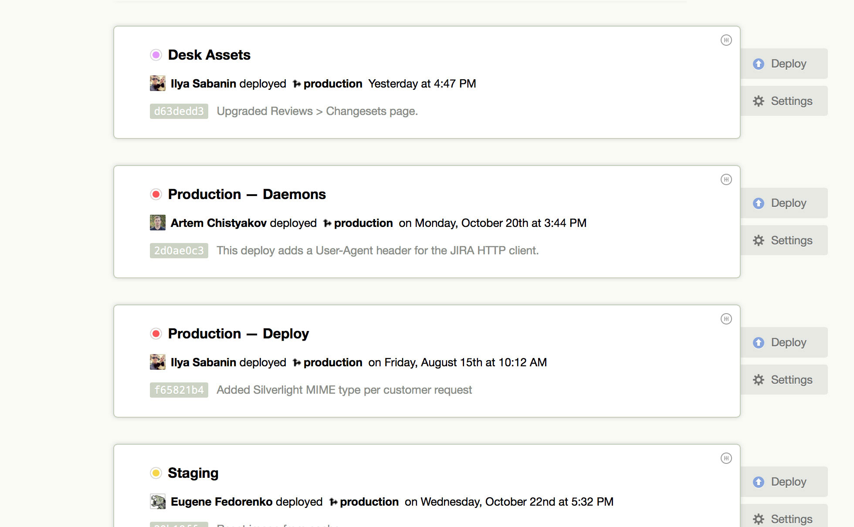
Task: Click Artem Chistyakov's avatar image
Action: tap(158, 223)
